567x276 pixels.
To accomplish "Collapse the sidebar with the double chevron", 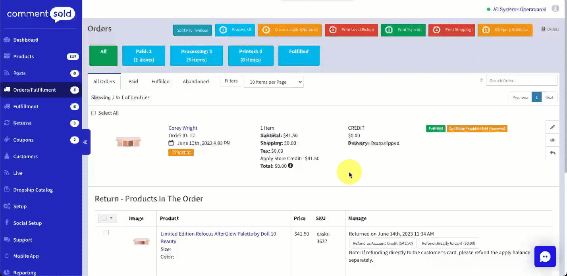I will coord(85,142).
